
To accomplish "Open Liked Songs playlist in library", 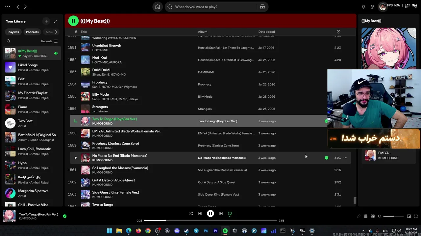I will [x=32, y=67].
